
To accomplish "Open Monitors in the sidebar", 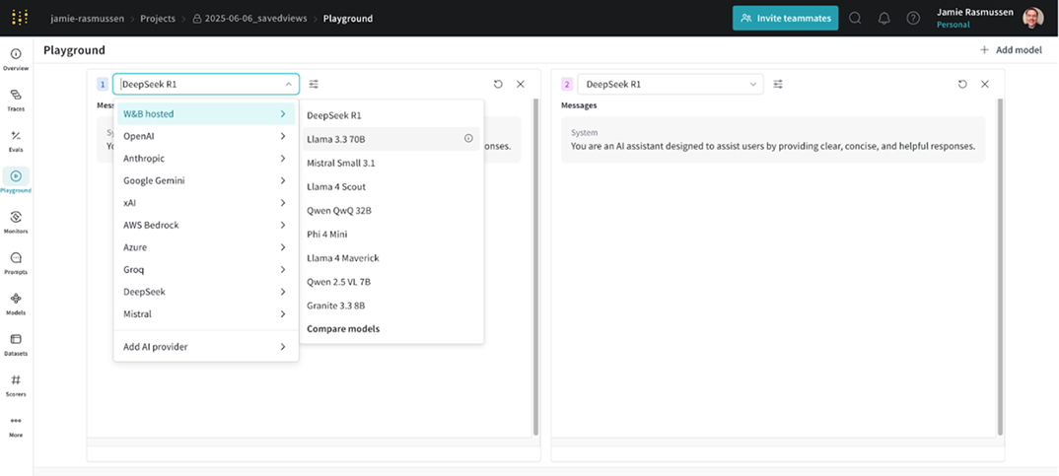I will click(16, 222).
